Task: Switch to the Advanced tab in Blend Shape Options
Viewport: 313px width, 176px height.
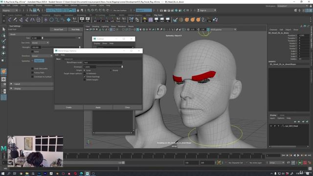Action: [68, 59]
